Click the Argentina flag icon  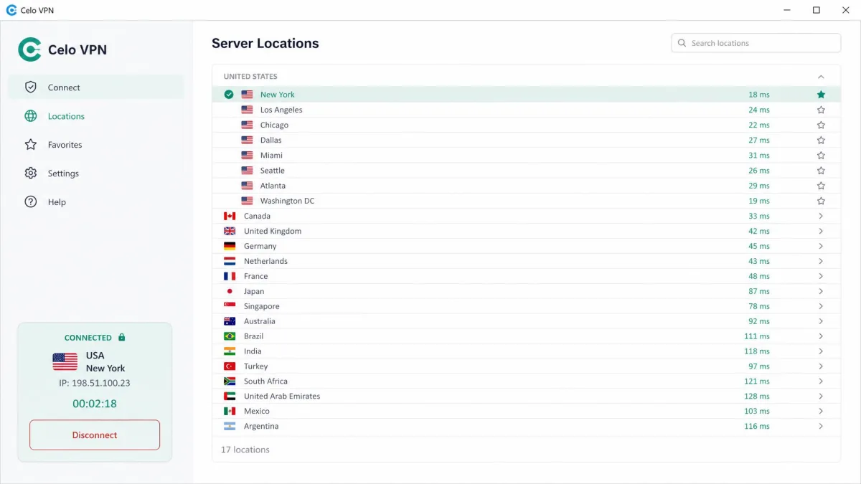(x=230, y=426)
